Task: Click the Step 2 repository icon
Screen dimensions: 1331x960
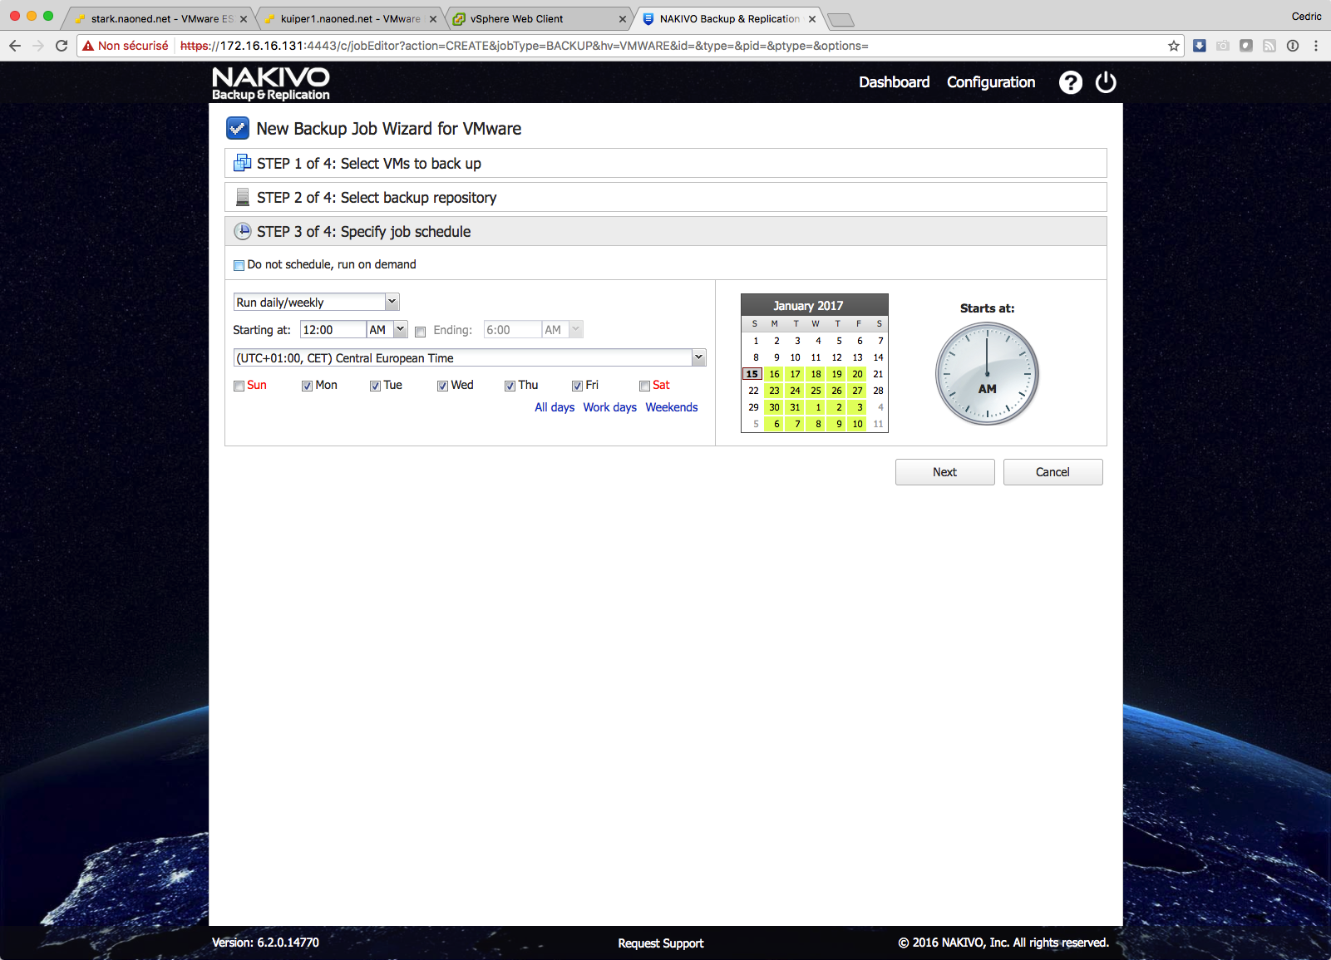Action: (242, 197)
